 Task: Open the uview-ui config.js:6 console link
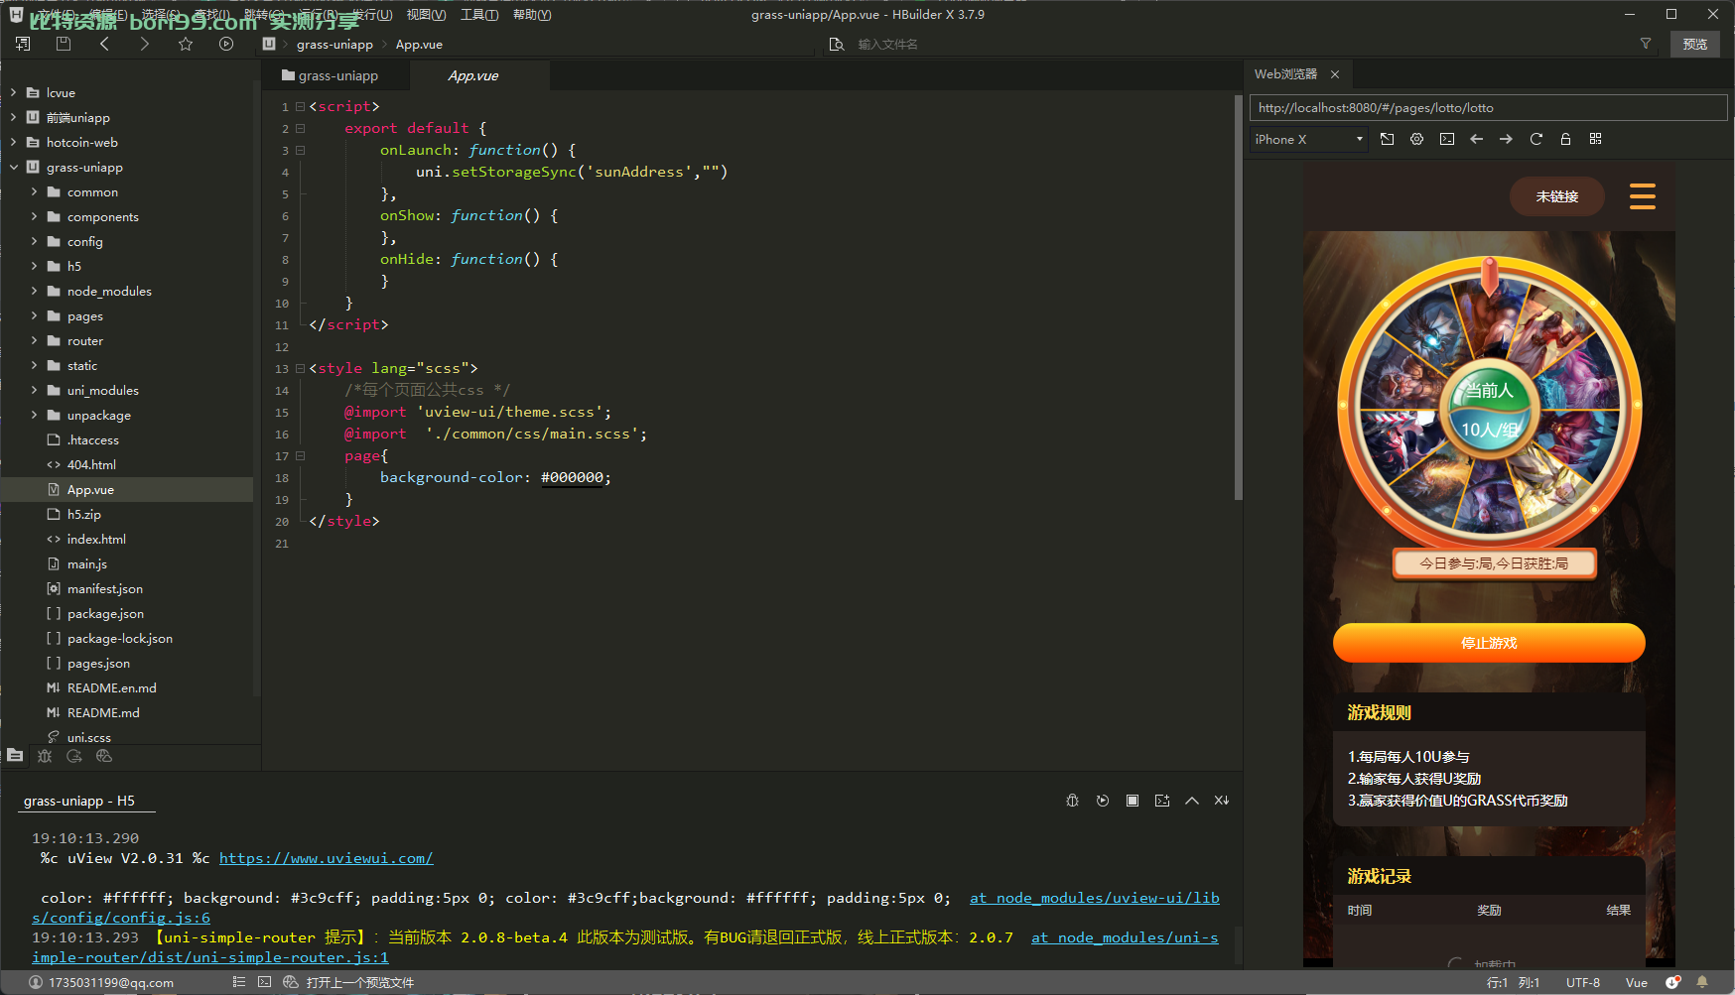pyautogui.click(x=625, y=908)
